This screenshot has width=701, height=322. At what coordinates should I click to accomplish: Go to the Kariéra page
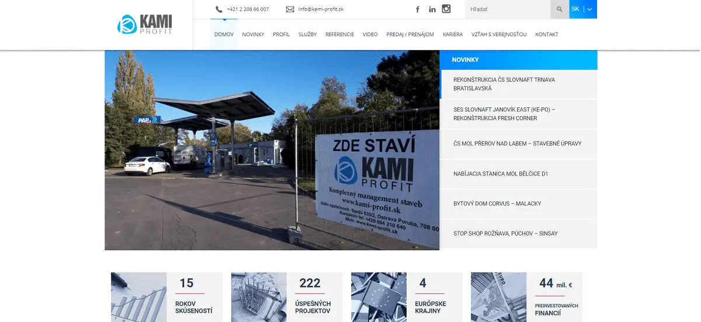(453, 34)
